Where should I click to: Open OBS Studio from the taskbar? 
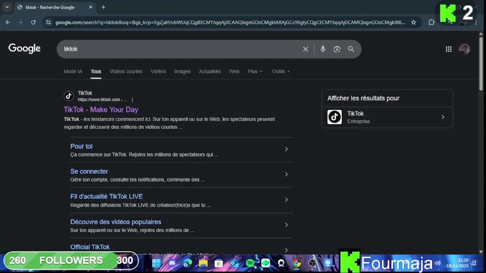click(x=312, y=263)
